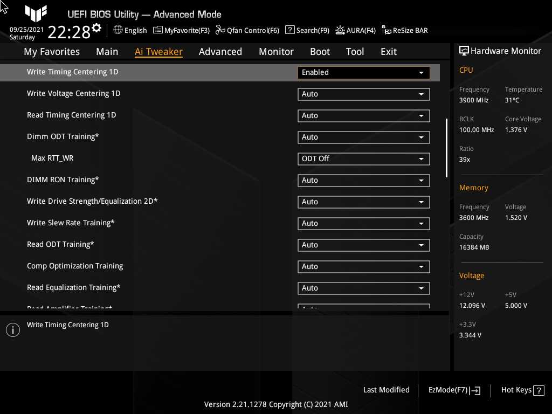The height and width of the screenshot is (414, 552).
Task: Select Write Slew Rate Training* label
Action: click(x=71, y=223)
